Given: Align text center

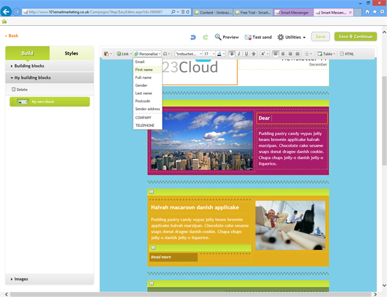Looking at the screenshot, I should [283, 53].
